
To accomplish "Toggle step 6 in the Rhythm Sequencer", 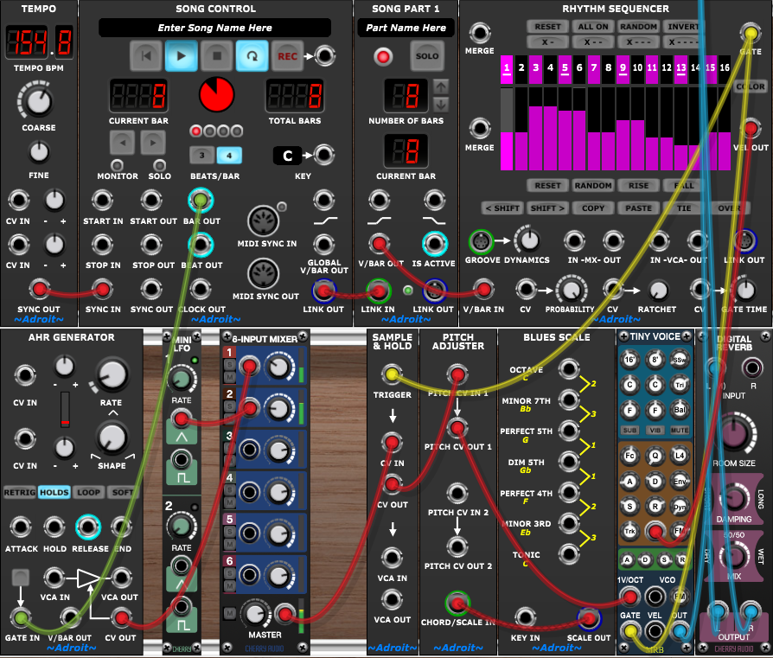I will (x=579, y=69).
